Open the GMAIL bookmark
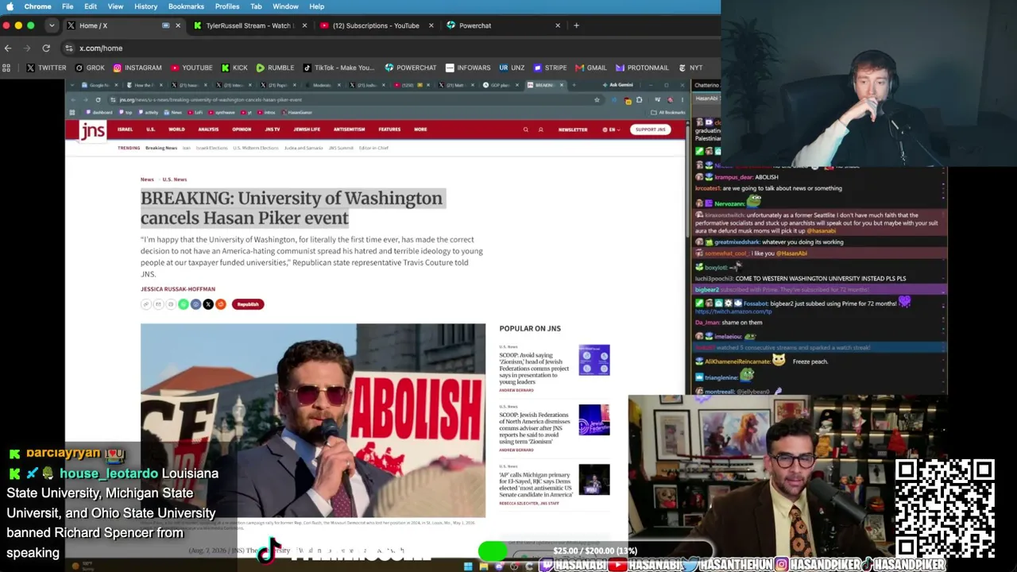Viewport: 1017px width, 572px height. click(x=590, y=68)
